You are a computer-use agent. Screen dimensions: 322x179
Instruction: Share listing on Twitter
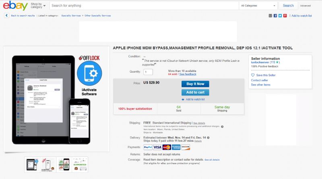click(280, 16)
